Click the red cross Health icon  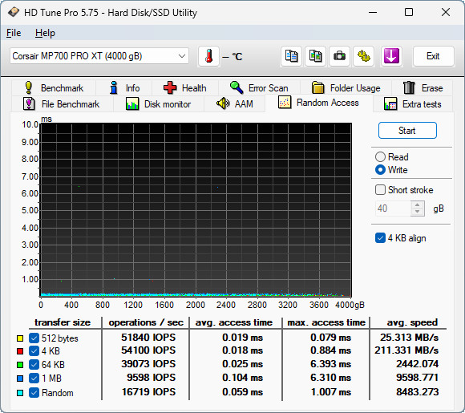click(170, 88)
